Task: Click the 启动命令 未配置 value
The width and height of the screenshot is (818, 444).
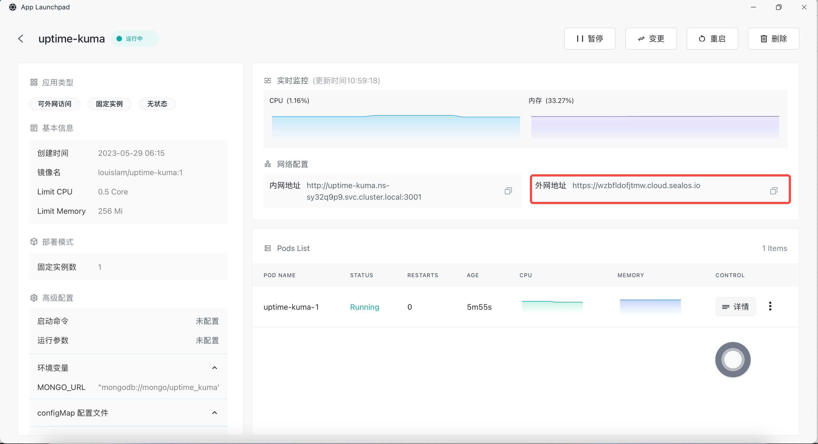Action: tap(207, 321)
